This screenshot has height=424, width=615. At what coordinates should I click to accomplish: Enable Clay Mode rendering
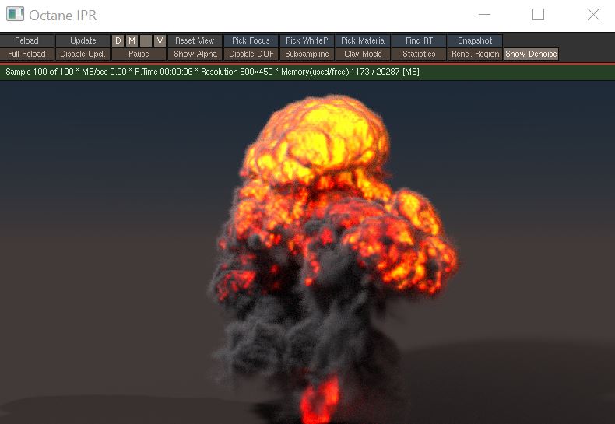[x=363, y=54]
